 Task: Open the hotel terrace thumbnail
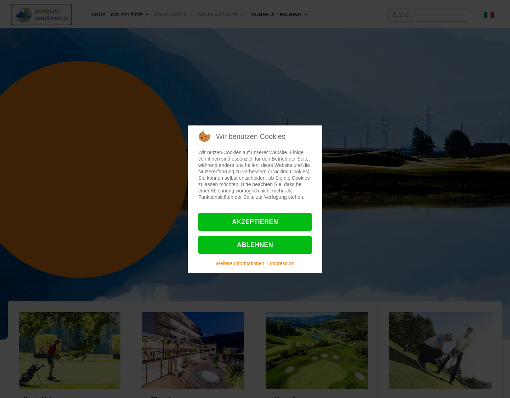[x=193, y=351]
